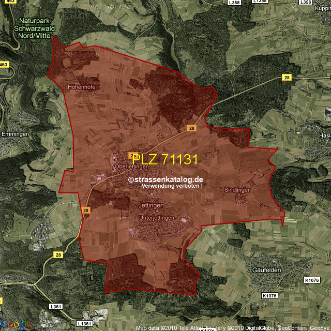The height and width of the screenshot is (331, 331).
Task: Click the 28 shield northeast of Oberjettingen
Action: pos(192,127)
